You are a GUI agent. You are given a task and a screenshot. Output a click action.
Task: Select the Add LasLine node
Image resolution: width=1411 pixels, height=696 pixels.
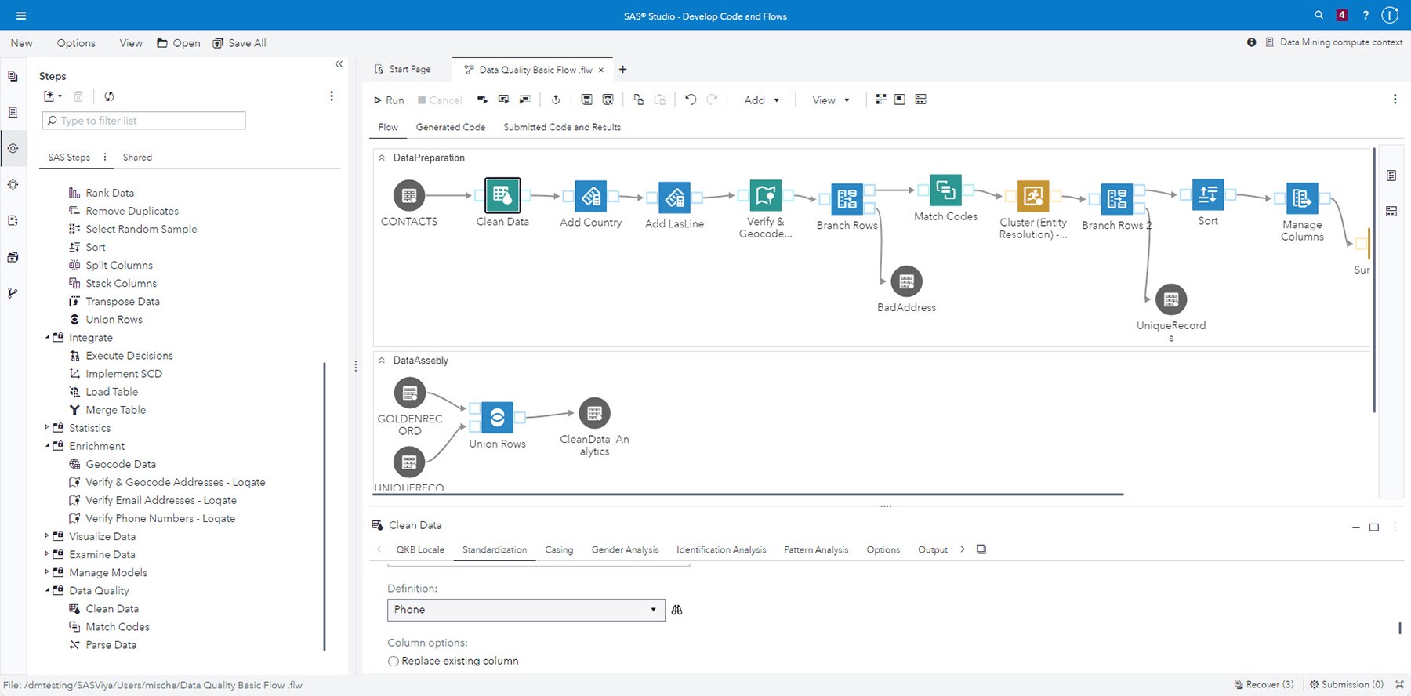[x=674, y=198]
